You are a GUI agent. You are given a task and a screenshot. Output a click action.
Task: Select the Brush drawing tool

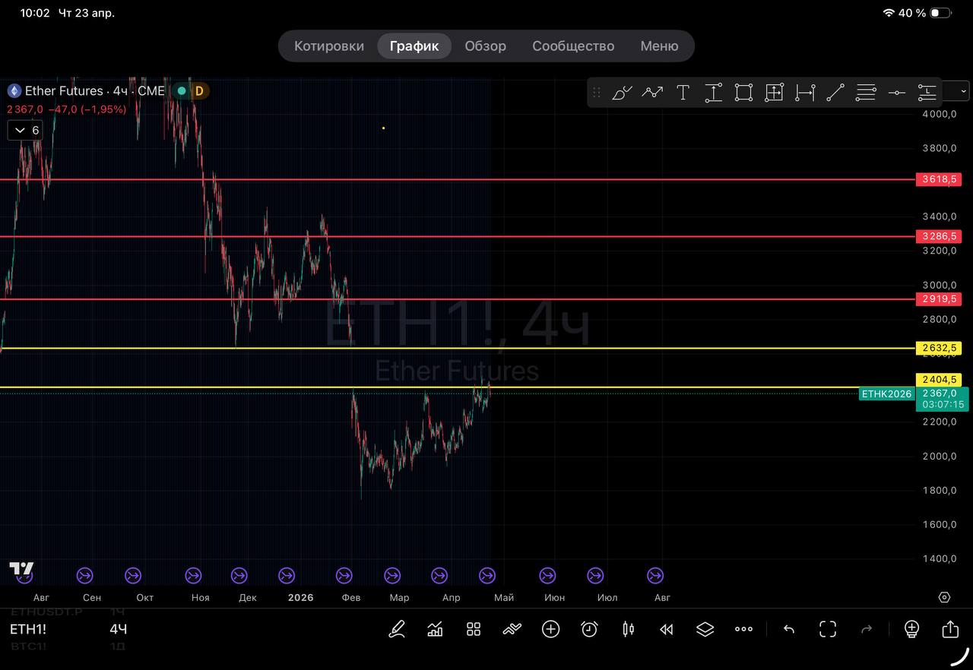point(622,93)
